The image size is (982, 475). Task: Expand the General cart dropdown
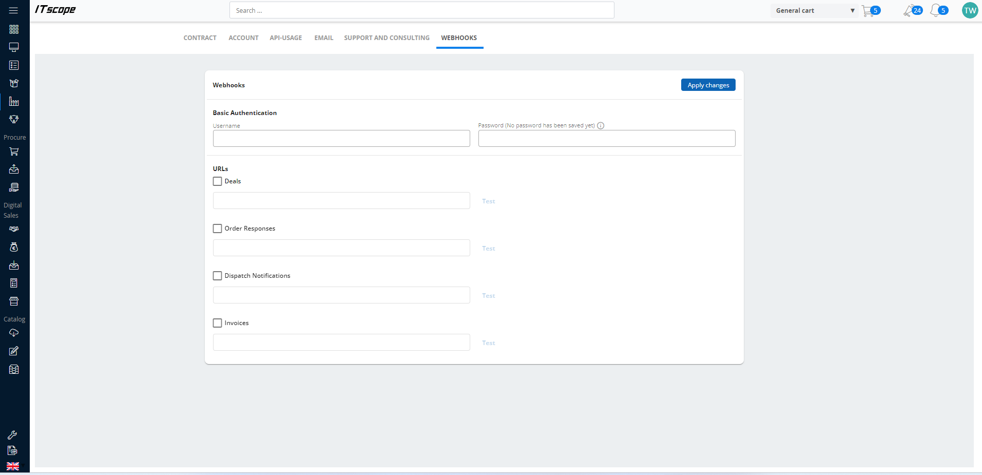pos(814,10)
